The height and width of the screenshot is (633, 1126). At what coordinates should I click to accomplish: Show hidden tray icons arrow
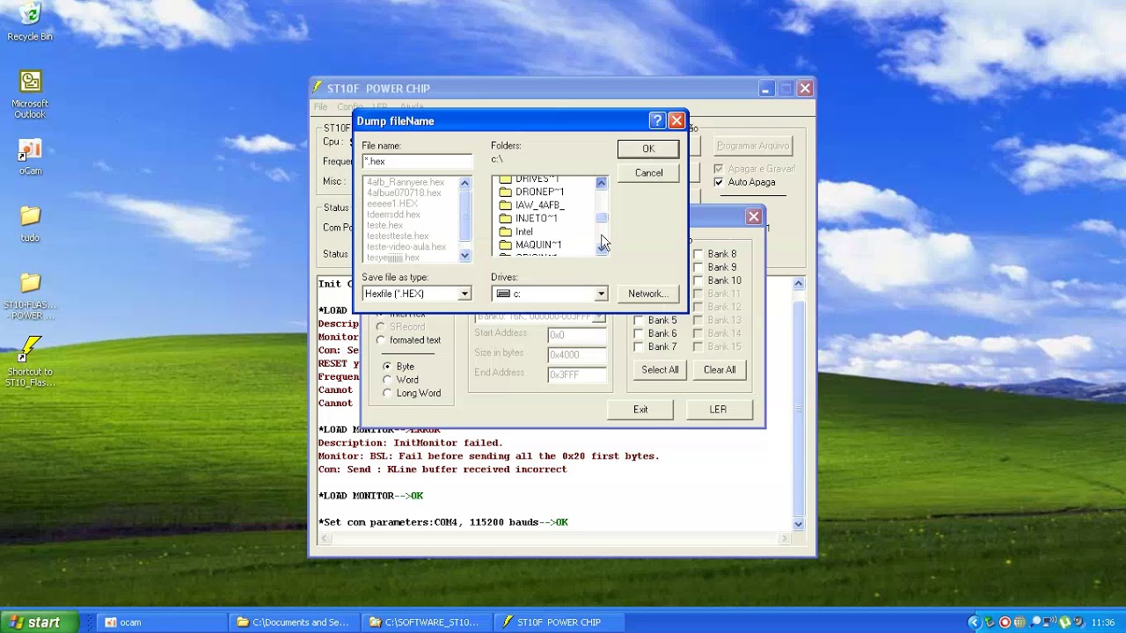click(973, 622)
